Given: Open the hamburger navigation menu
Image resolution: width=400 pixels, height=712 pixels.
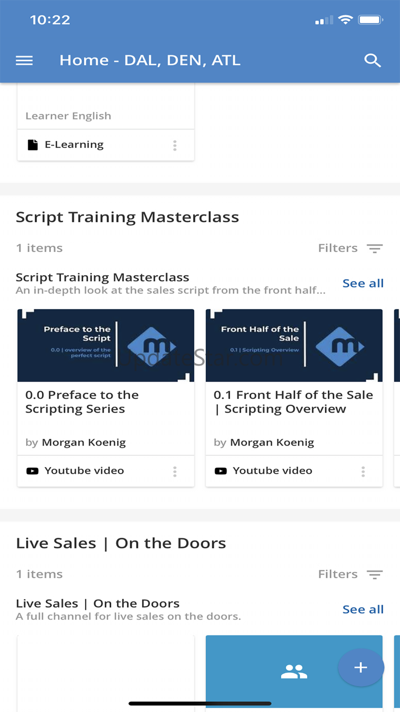Looking at the screenshot, I should tap(24, 61).
